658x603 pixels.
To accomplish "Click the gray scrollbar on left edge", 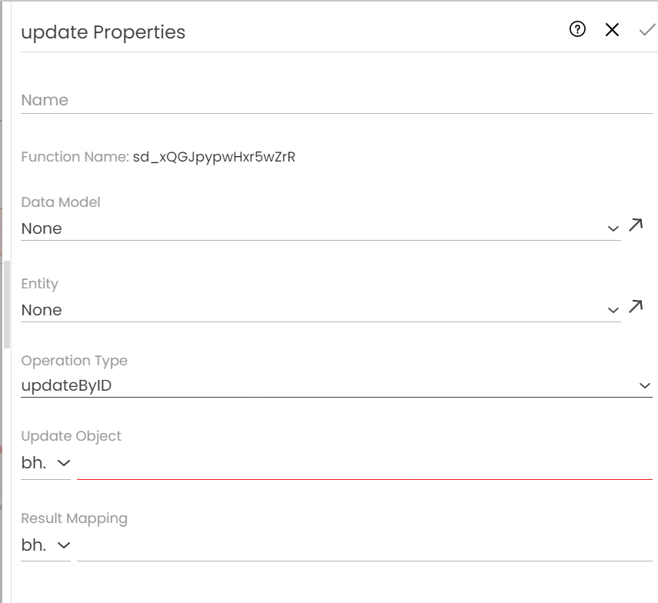I will 7,304.
